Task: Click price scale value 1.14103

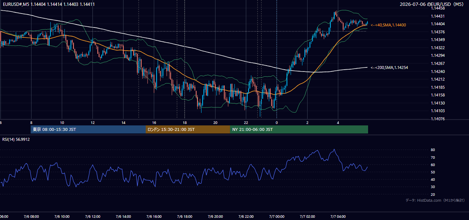Action: click(437, 111)
